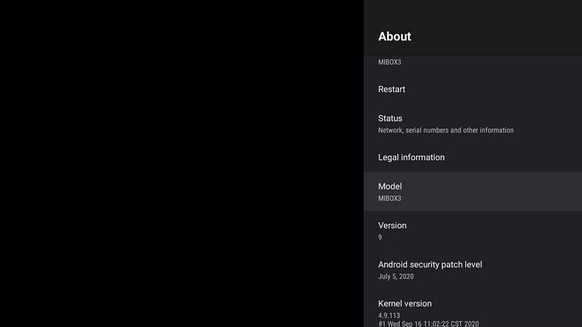Click the 'July 5, 2020' patch date

396,276
